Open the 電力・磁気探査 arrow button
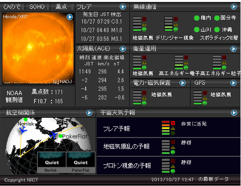 pos(182,83)
